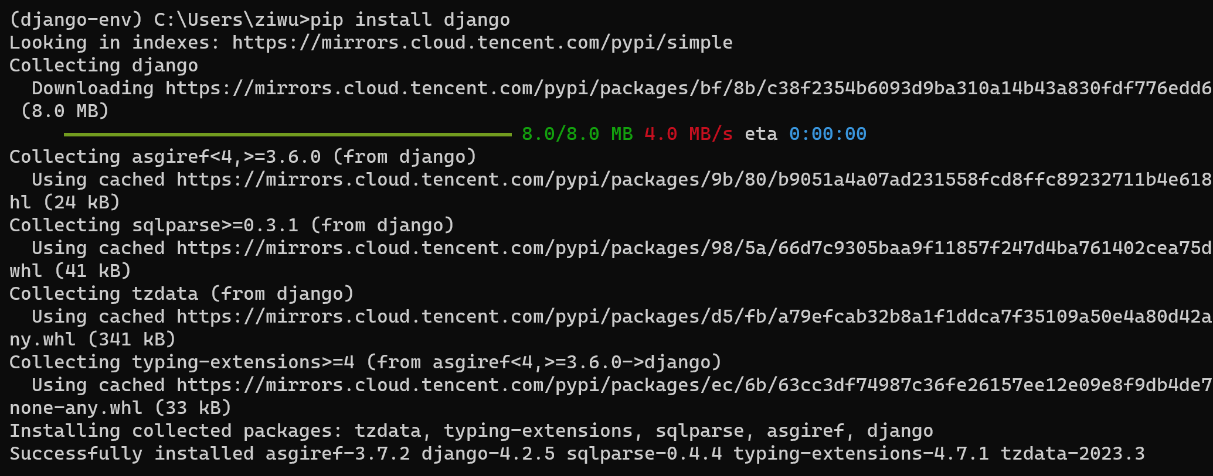Viewport: 1213px width, 476px height.
Task: Click the "pip install django" command text
Action: [410, 20]
